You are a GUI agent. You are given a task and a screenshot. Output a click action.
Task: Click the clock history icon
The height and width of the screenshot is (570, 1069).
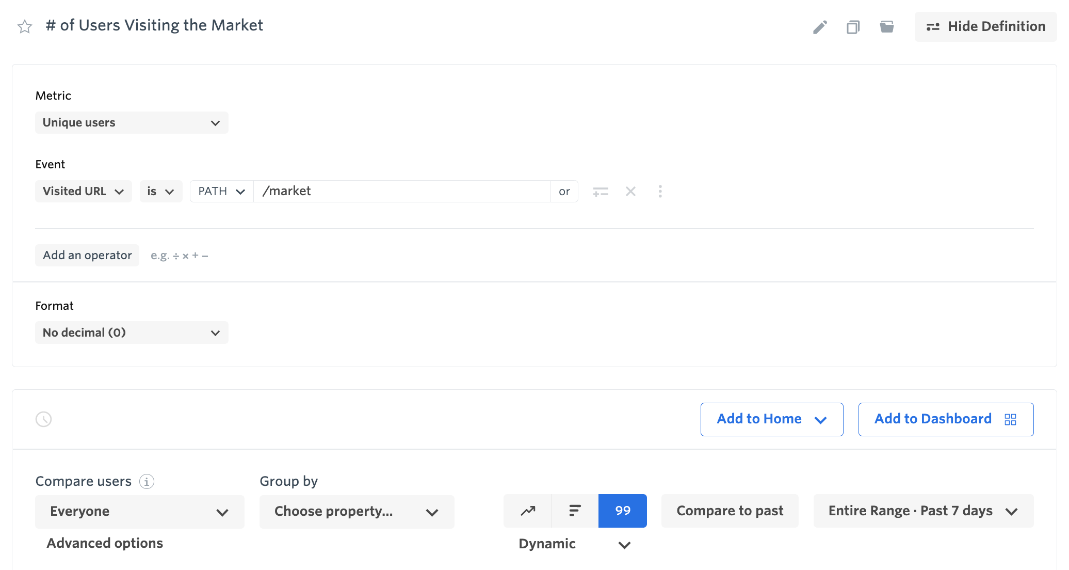click(44, 419)
